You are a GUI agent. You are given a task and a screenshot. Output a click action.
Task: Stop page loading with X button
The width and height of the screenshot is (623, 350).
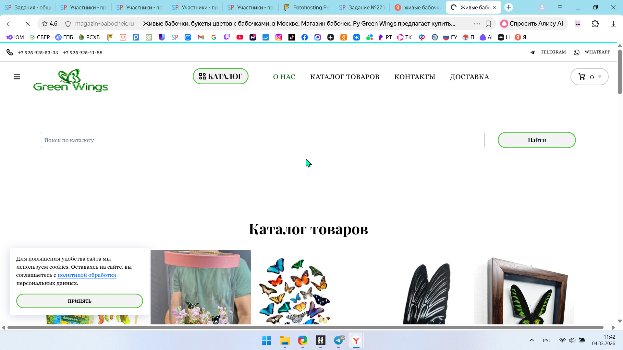28,24
